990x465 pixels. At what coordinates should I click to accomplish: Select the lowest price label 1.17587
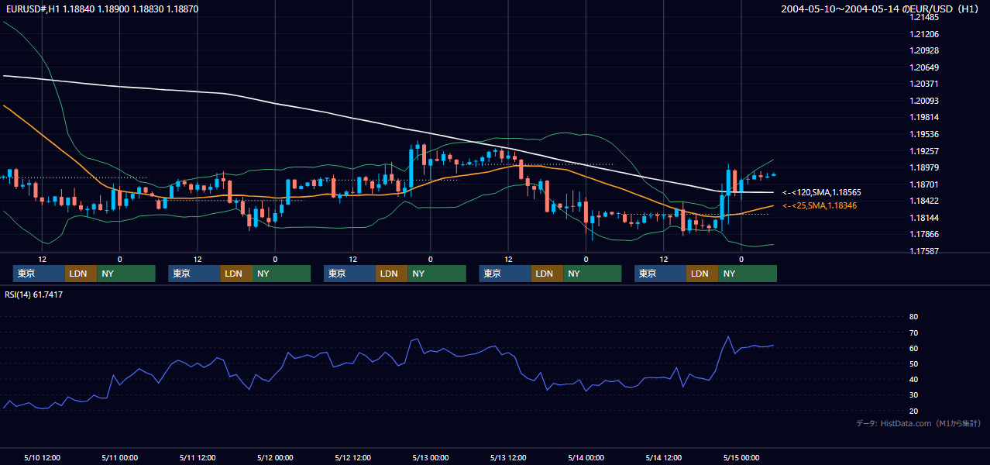(925, 251)
